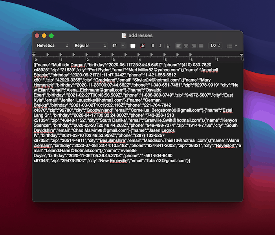Viewport: 275px width, 235px height.
Task: Open the white text color swatch
Action: pyautogui.click(x=133, y=46)
